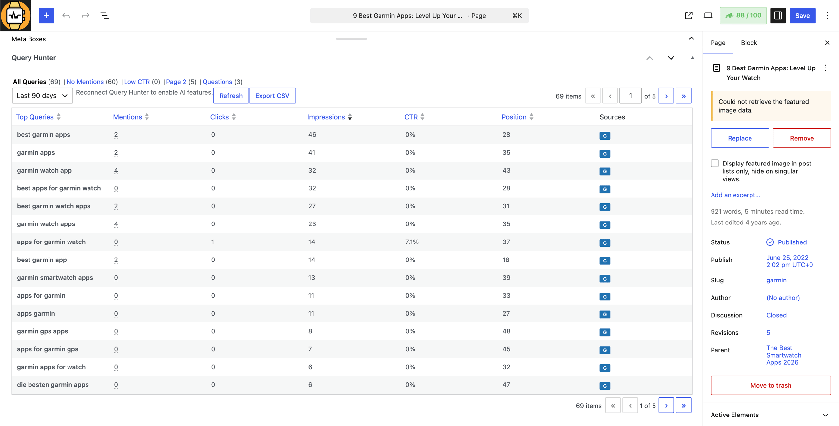Replace the featured image
Image resolution: width=839 pixels, height=426 pixels.
click(x=739, y=138)
